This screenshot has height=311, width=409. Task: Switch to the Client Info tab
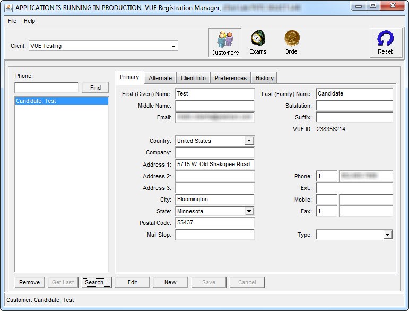tap(193, 78)
